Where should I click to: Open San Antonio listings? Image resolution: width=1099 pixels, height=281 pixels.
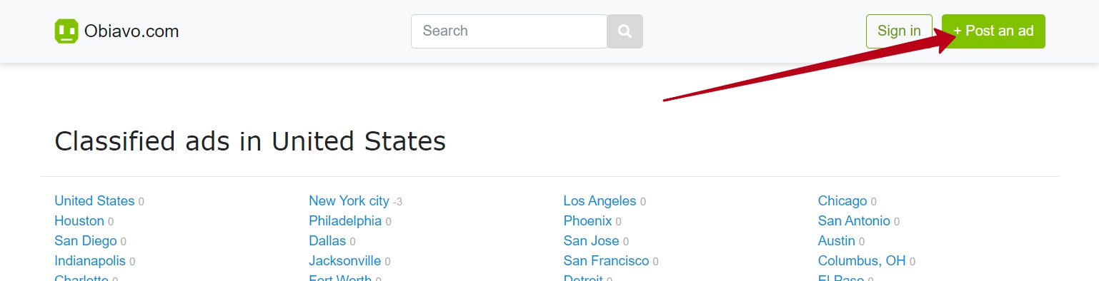(x=854, y=221)
